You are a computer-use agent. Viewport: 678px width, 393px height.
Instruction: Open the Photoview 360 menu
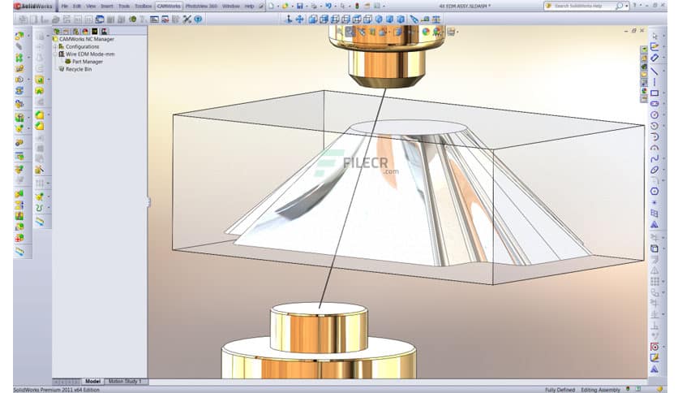[x=201, y=6]
